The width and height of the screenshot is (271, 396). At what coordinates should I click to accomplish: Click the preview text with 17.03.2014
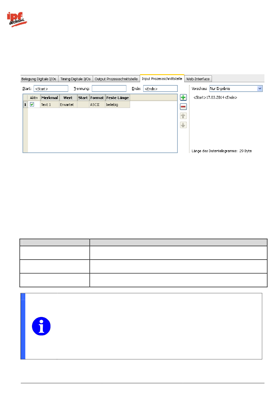click(x=215, y=97)
